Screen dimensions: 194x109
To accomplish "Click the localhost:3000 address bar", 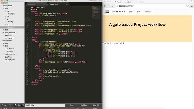I will pyautogui.click(x=152, y=6).
